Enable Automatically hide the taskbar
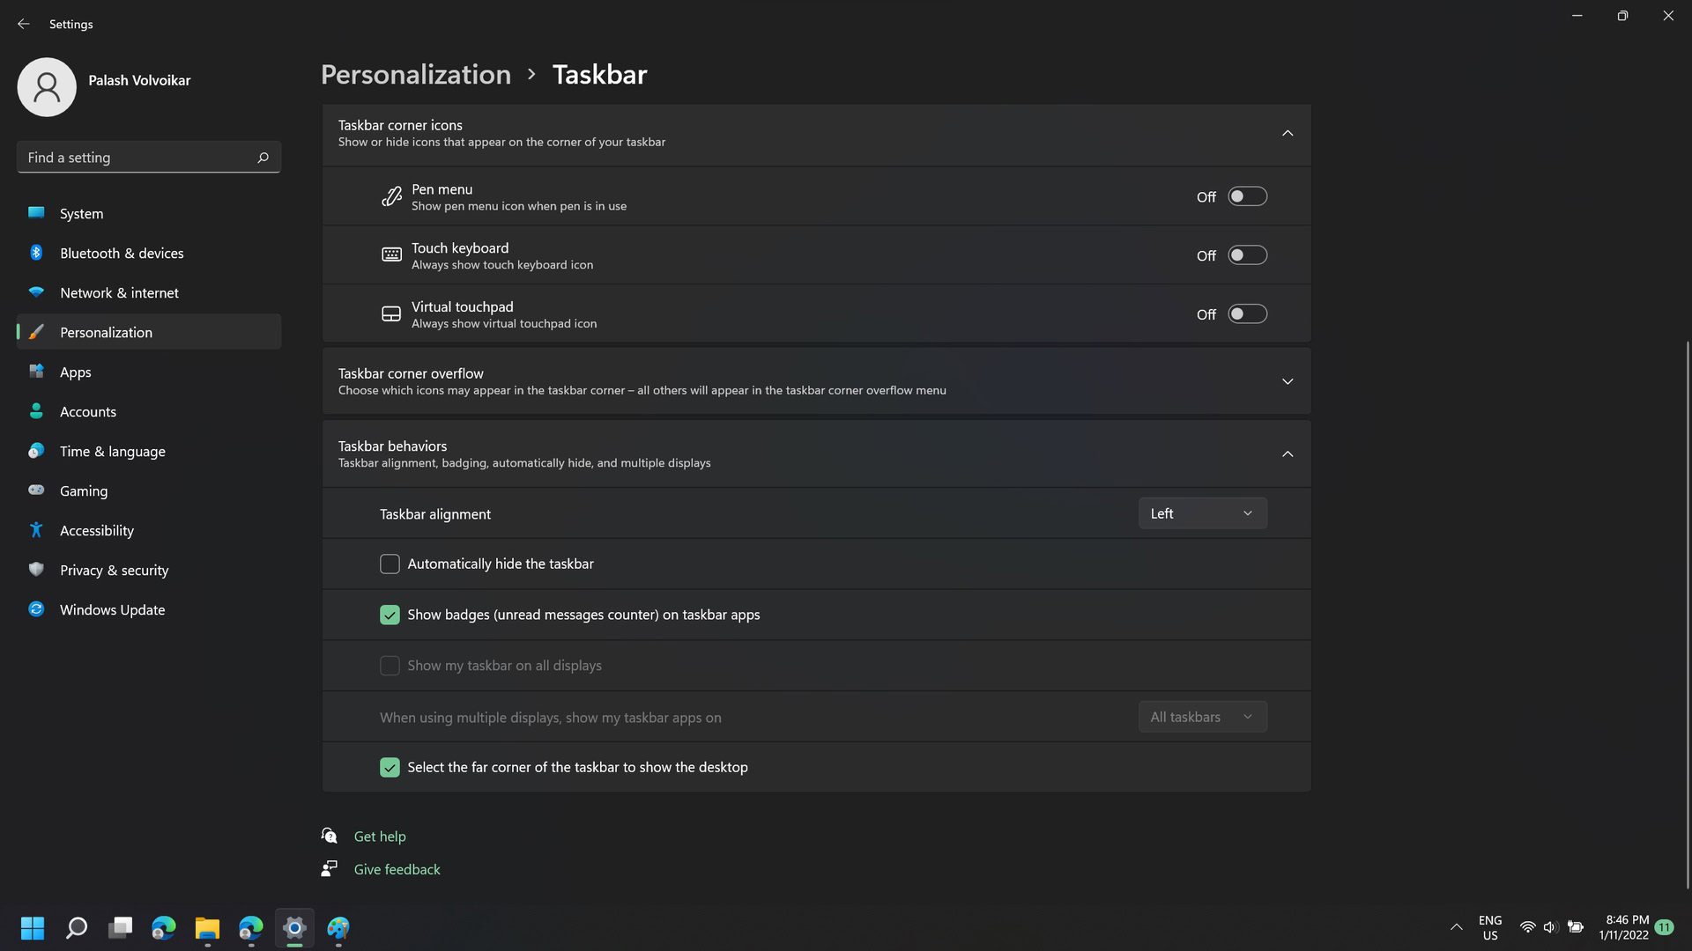The image size is (1692, 951). tap(390, 564)
